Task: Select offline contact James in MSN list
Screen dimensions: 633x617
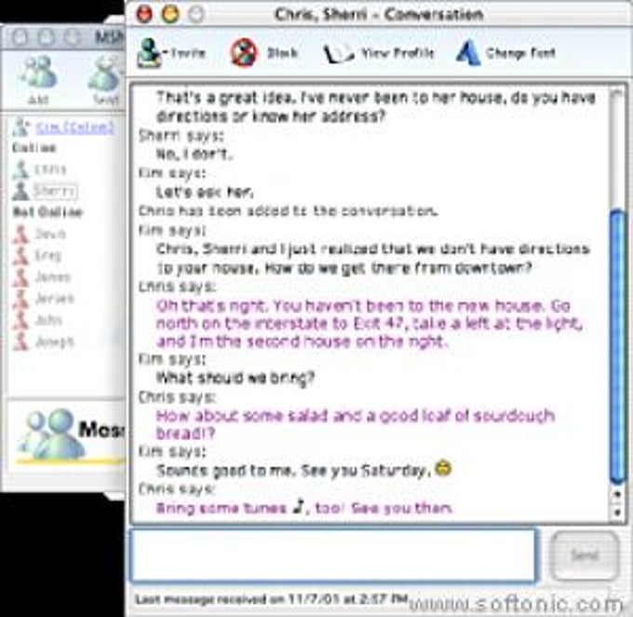Action: coord(53,277)
